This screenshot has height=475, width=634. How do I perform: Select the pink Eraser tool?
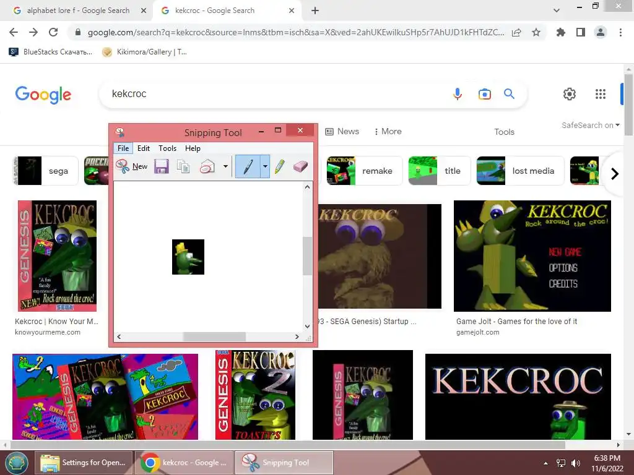coord(300,166)
